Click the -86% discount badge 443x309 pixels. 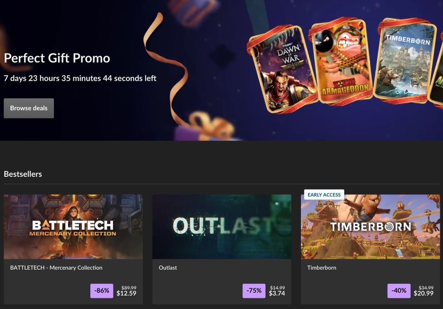102,291
